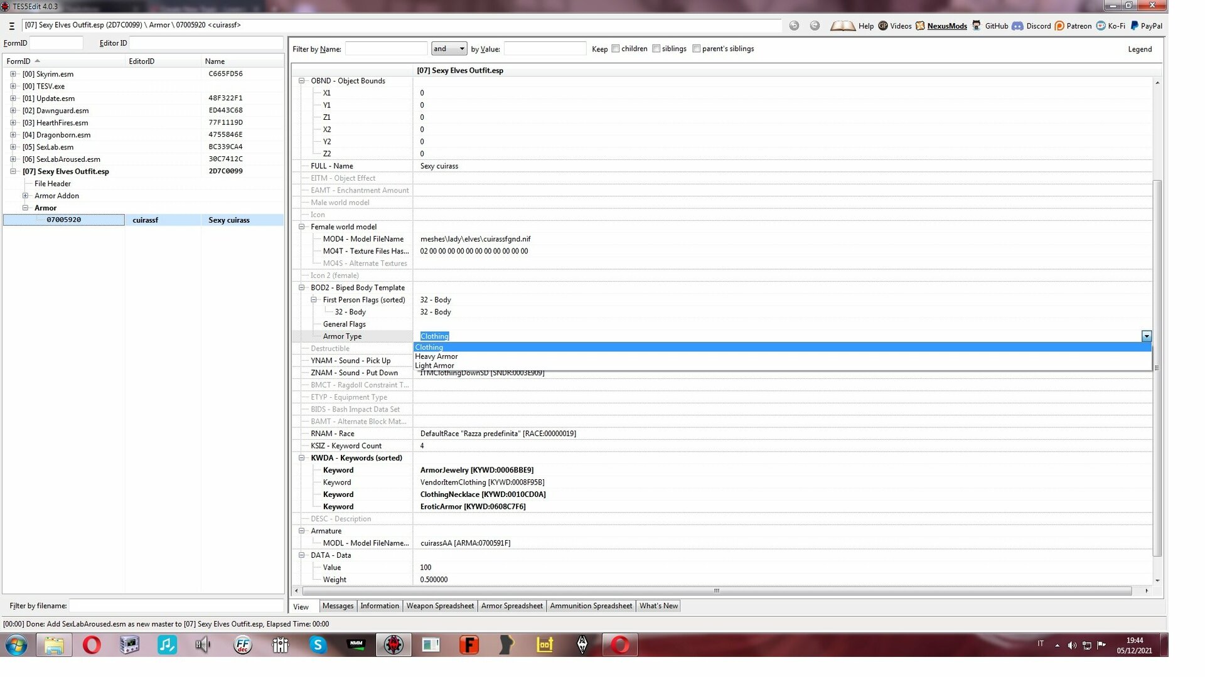Collapse the Armor group
1205x677 pixels.
pyautogui.click(x=26, y=208)
